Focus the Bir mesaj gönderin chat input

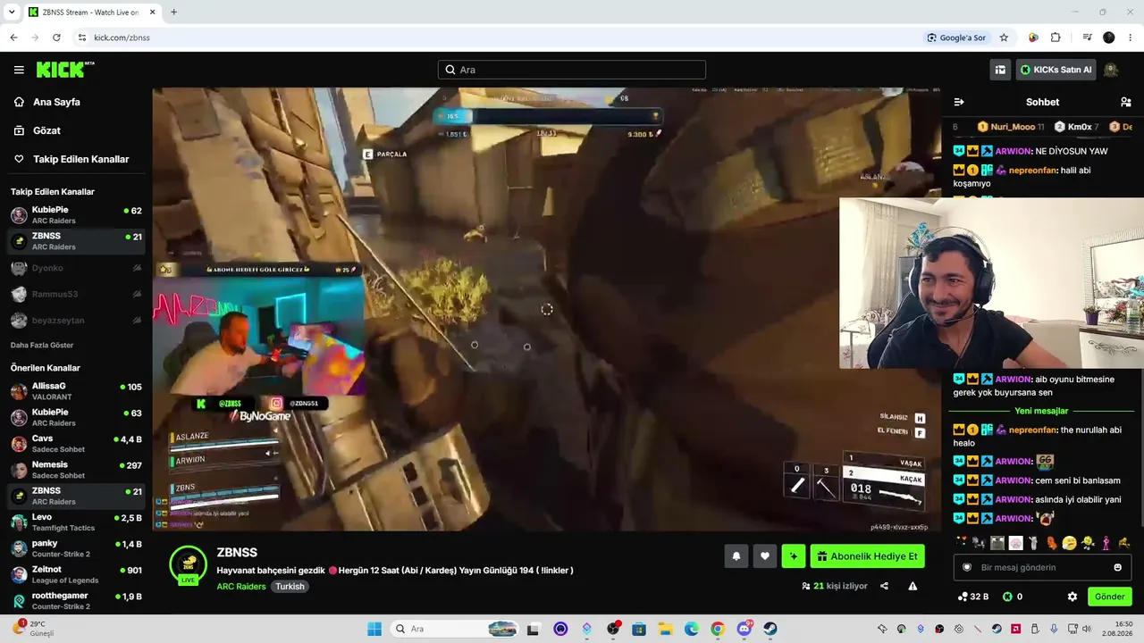[1042, 567]
